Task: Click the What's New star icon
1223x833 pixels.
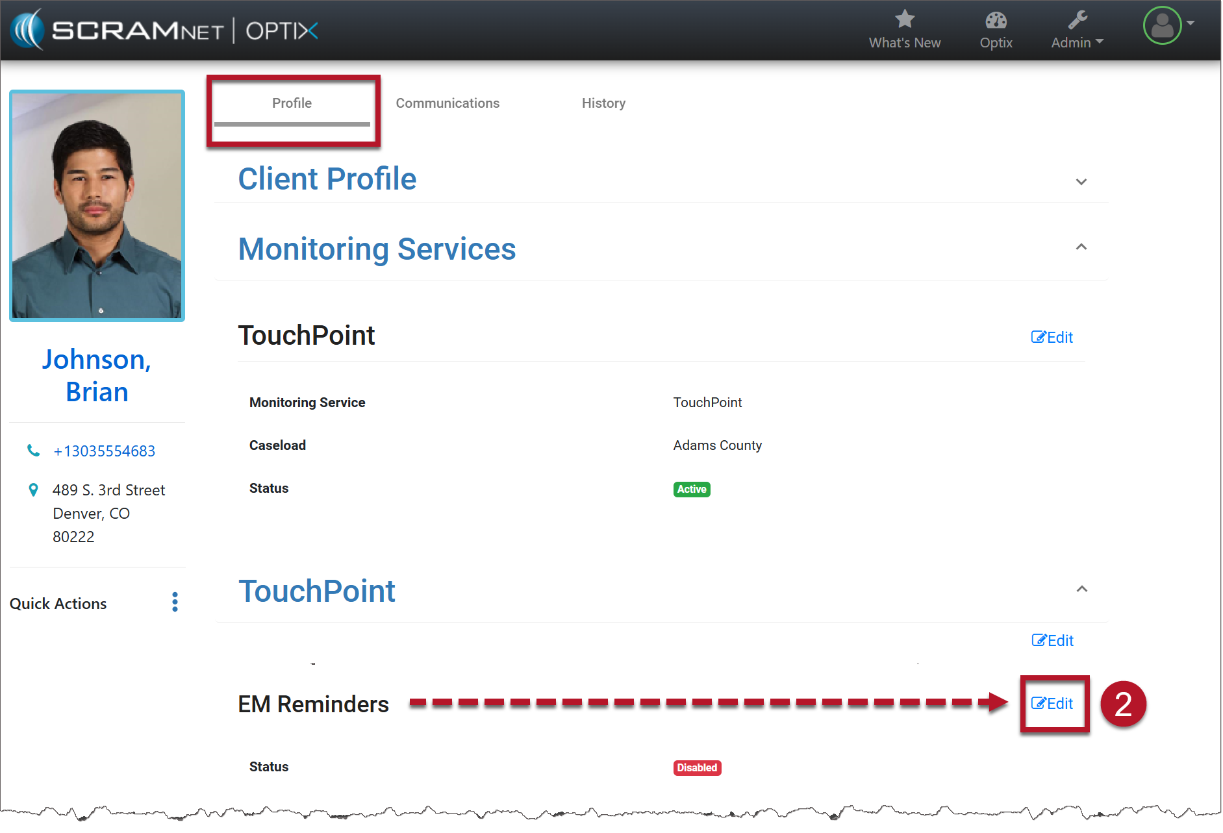Action: pos(904,19)
